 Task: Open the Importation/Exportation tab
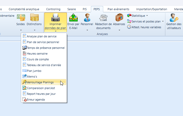point(152,9)
